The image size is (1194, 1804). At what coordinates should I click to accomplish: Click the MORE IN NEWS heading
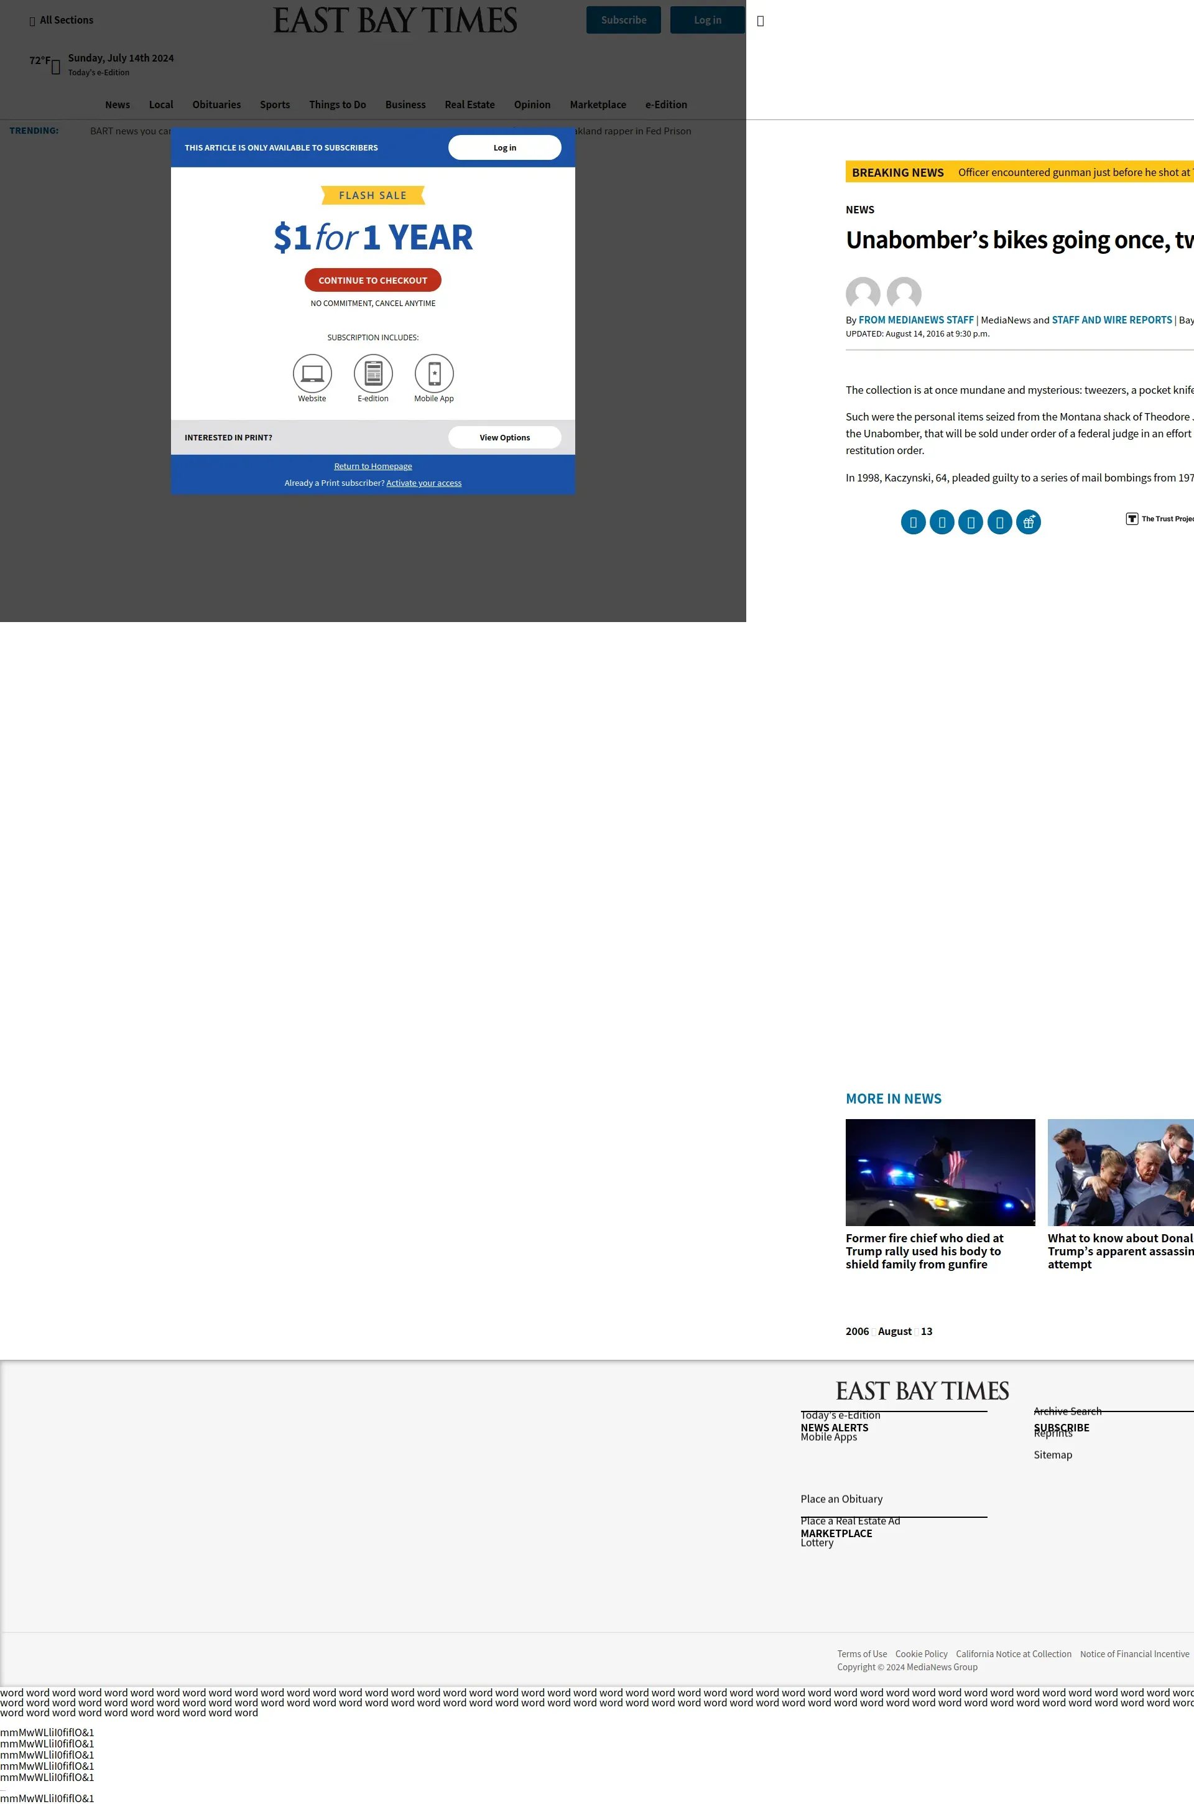point(893,1099)
